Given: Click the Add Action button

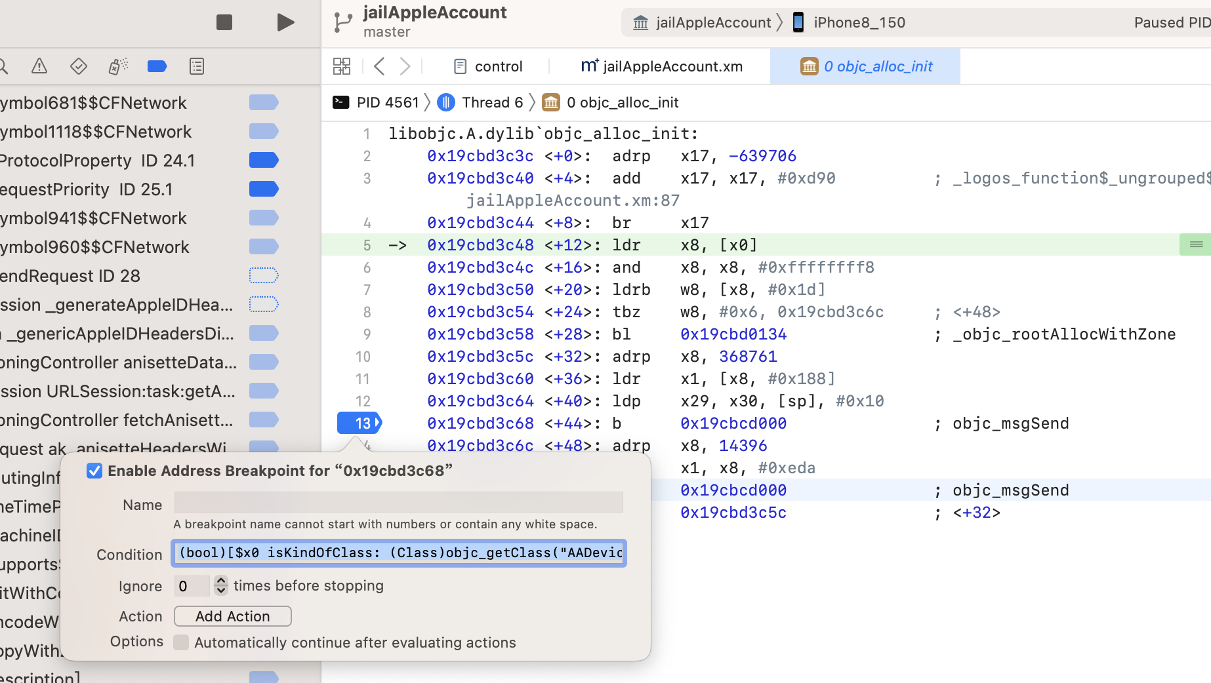Looking at the screenshot, I should (233, 616).
